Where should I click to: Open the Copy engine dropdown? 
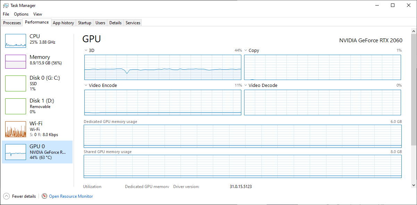246,51
